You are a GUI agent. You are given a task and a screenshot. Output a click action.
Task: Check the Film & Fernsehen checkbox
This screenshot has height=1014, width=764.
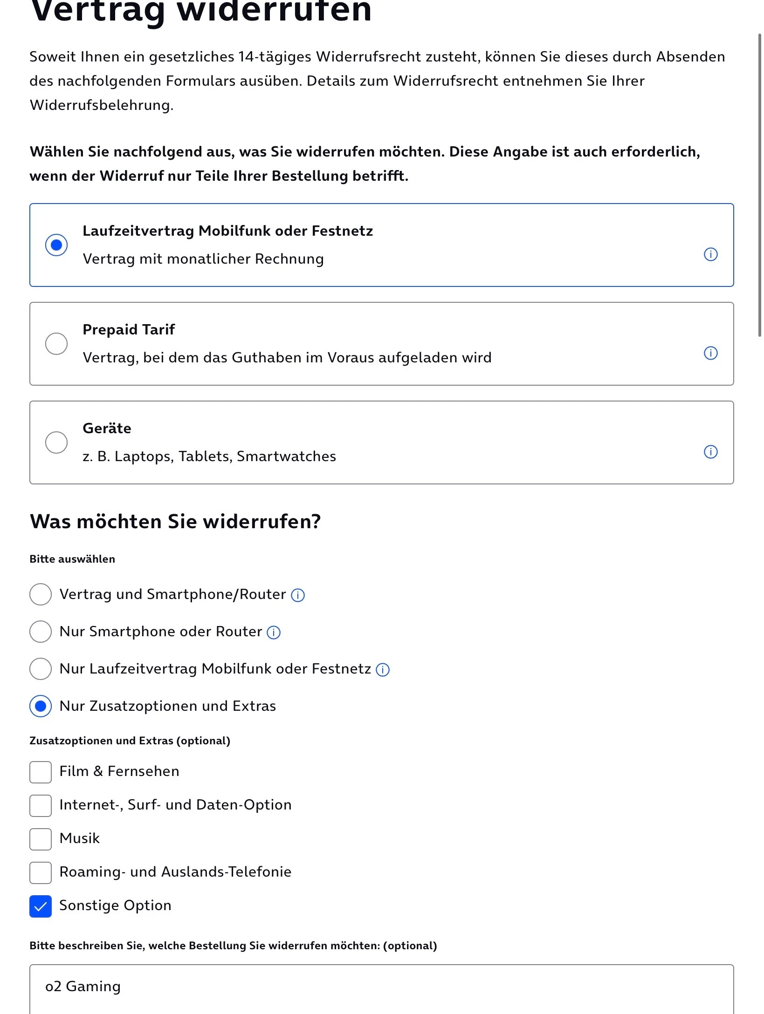(41, 772)
